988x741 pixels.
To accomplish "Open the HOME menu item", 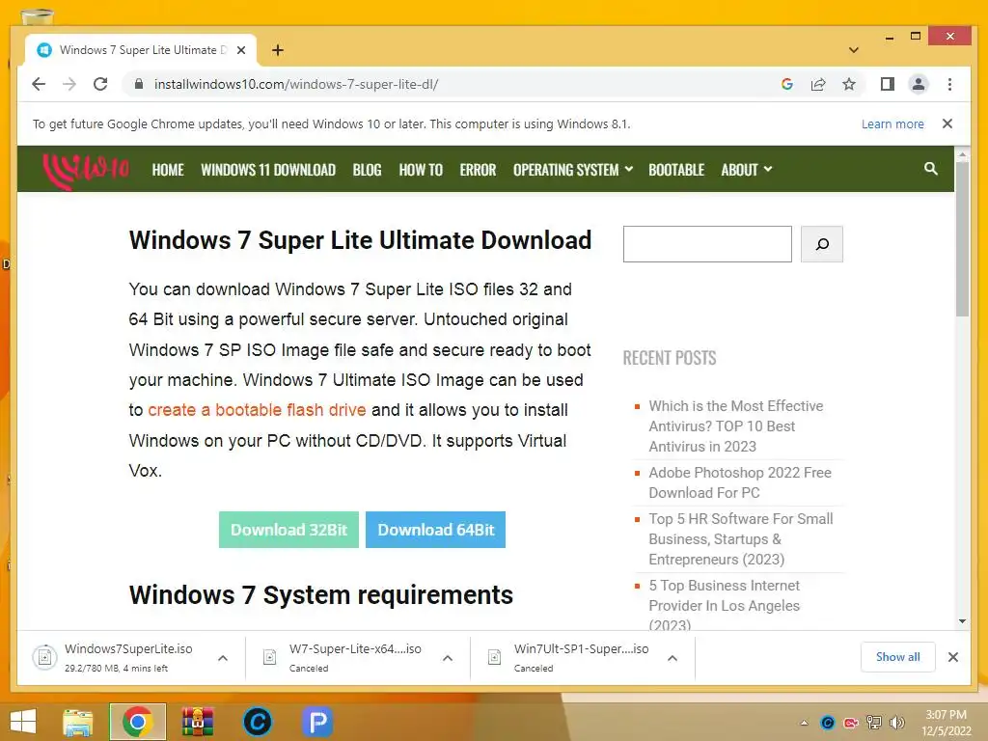I will (x=168, y=170).
